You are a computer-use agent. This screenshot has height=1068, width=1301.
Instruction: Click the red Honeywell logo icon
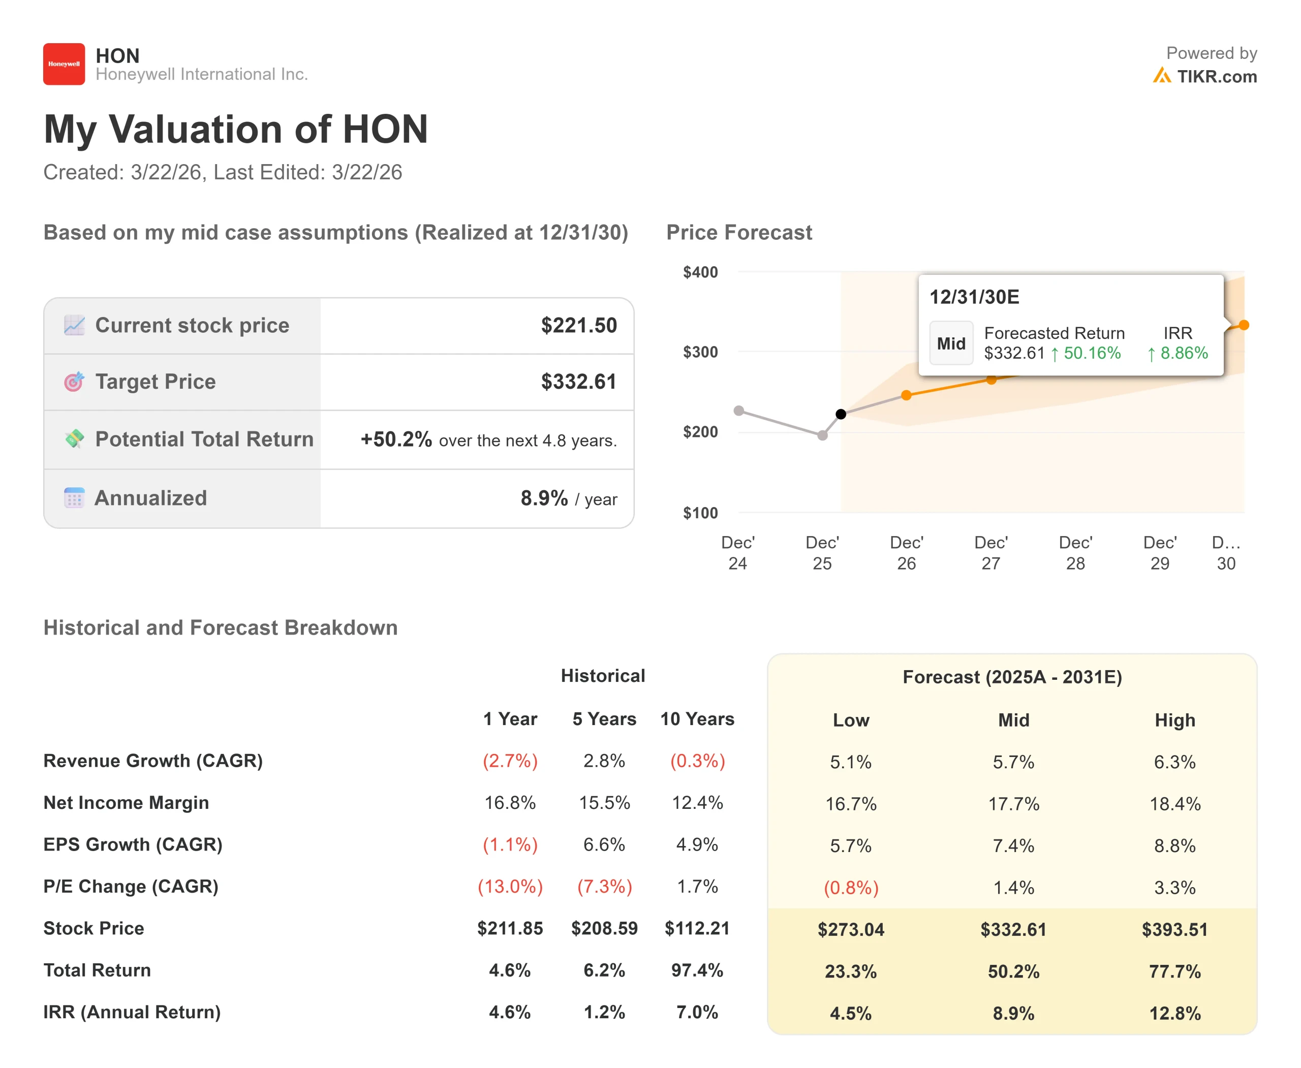pyautogui.click(x=64, y=64)
